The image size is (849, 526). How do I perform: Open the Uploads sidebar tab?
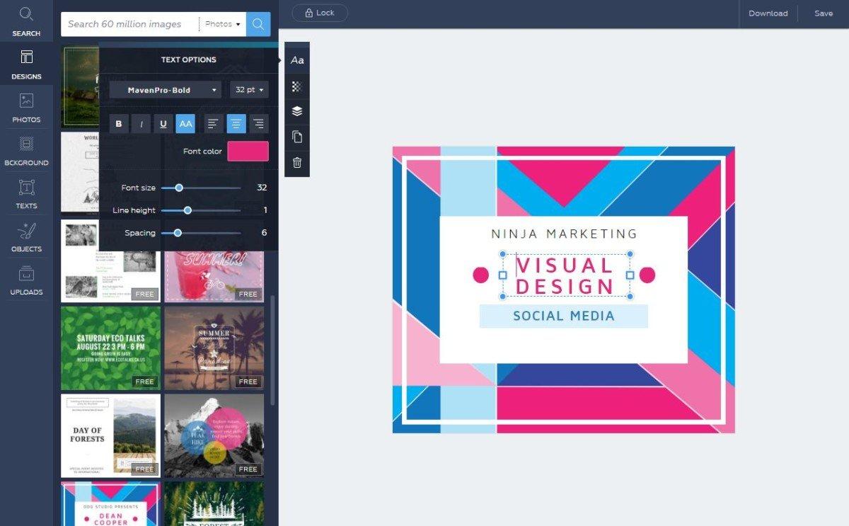click(x=26, y=280)
